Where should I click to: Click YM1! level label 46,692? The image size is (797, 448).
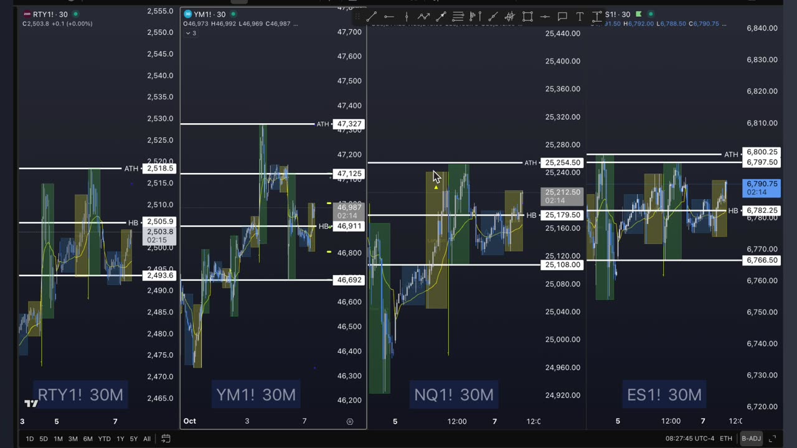tap(349, 280)
